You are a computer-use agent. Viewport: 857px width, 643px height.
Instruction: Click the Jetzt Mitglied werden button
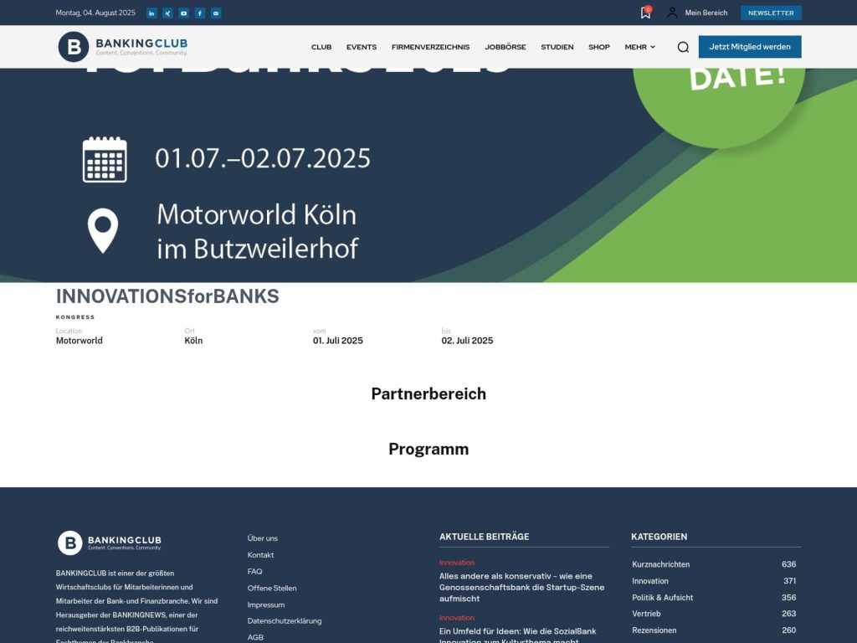[x=749, y=47]
